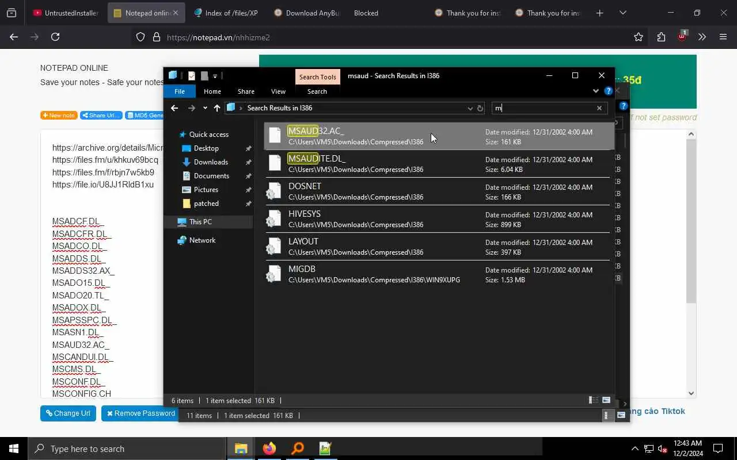Expand the Explorer ribbon with chevron
737x460 pixels.
click(596, 91)
